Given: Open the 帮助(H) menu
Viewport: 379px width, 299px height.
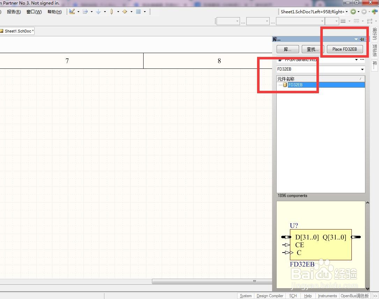Looking at the screenshot, I should [54, 12].
